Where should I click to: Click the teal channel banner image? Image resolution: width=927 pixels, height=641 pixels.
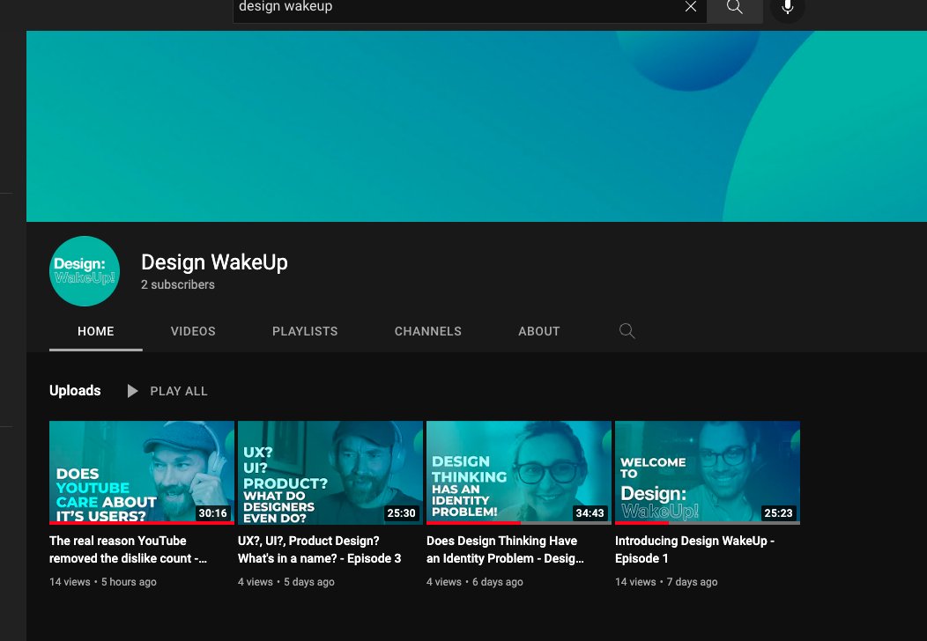477,127
